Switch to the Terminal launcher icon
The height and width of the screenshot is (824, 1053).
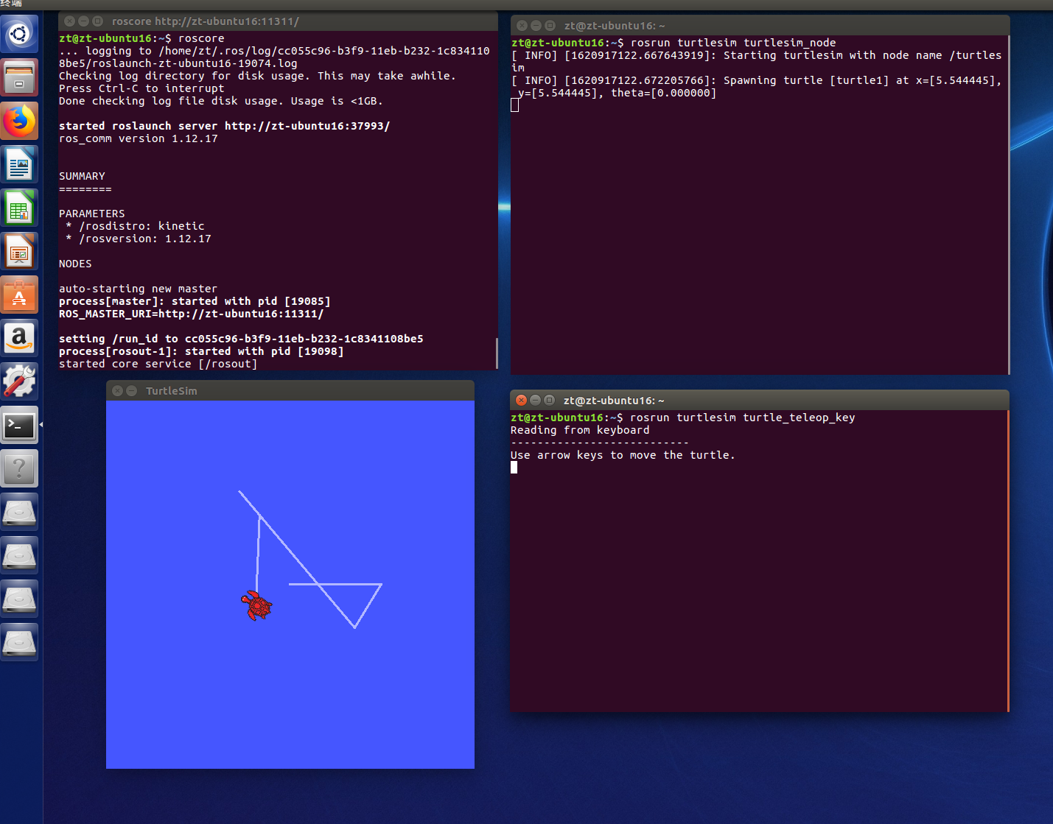19,425
